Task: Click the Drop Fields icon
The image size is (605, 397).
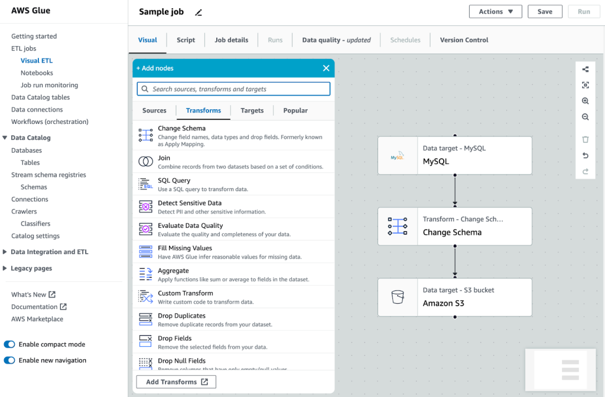Action: click(x=145, y=342)
